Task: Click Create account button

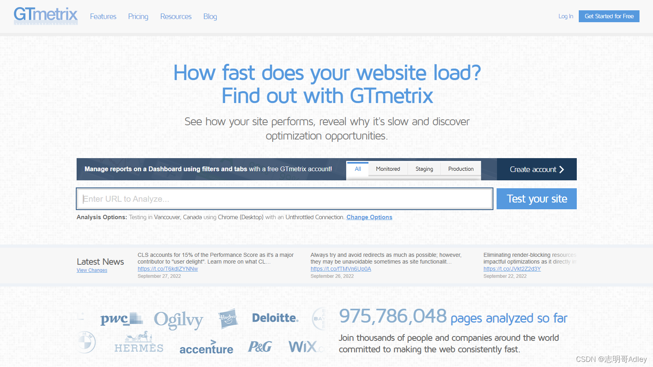Action: 537,169
